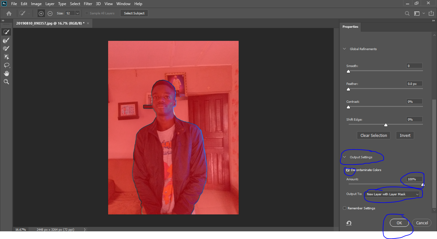
Task: Activate the Zoom tool
Action: tap(6, 82)
